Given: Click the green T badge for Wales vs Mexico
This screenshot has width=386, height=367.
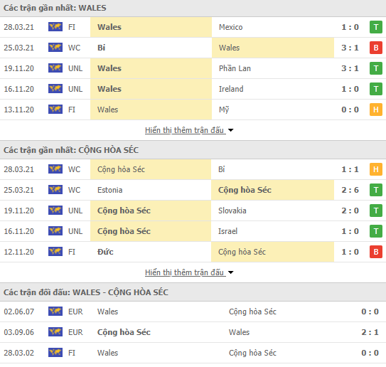Looking at the screenshot, I should tap(375, 27).
